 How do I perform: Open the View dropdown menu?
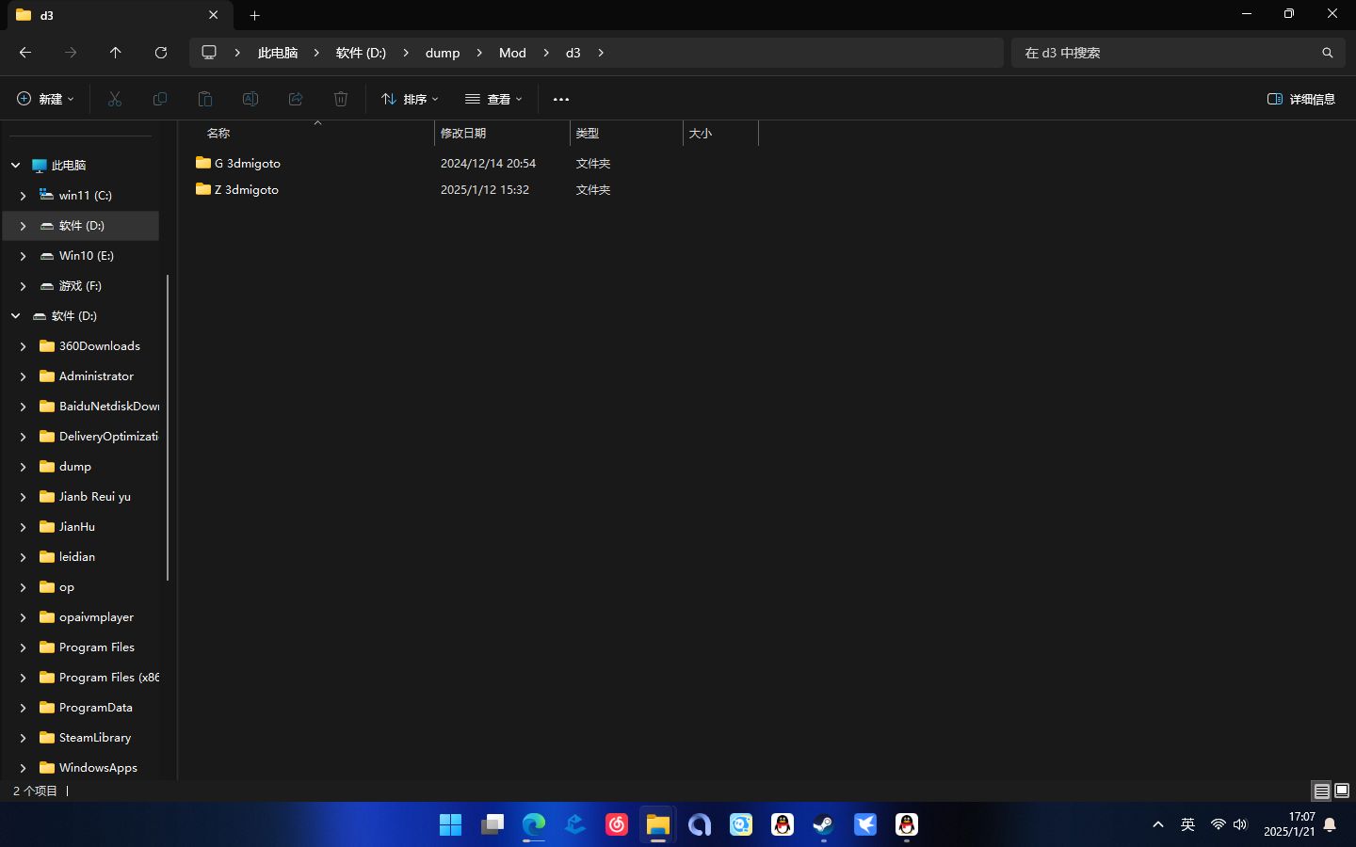[x=493, y=99]
